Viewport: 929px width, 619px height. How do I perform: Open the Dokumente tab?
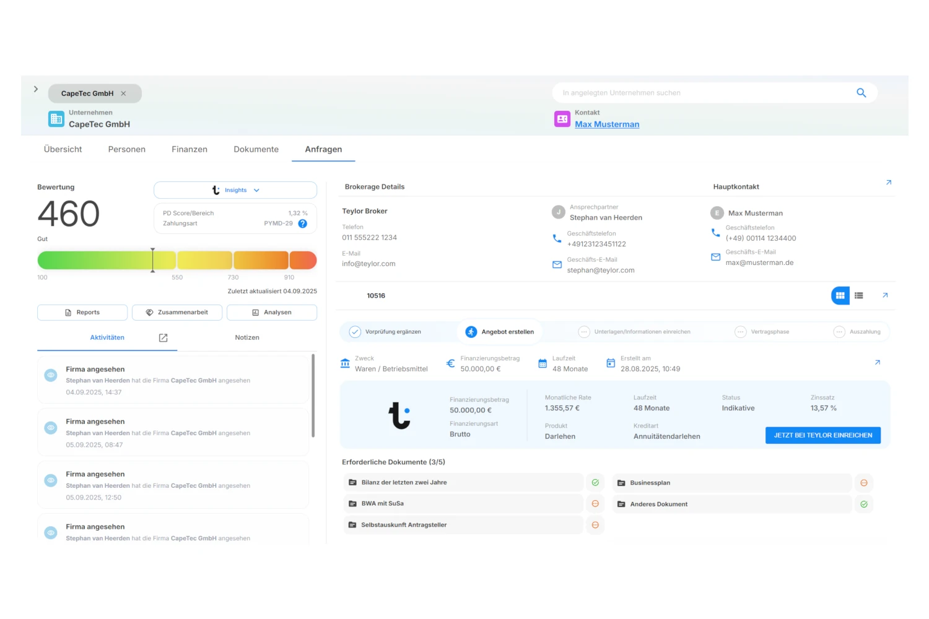(x=256, y=149)
